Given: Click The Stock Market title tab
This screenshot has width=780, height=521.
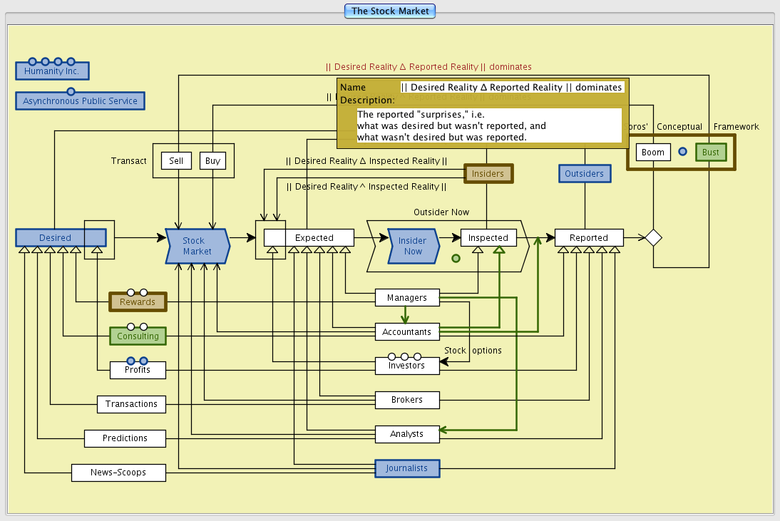Looking at the screenshot, I should (x=390, y=11).
